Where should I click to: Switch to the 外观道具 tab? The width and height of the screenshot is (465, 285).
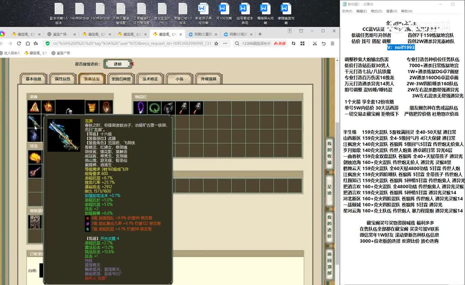(208, 79)
